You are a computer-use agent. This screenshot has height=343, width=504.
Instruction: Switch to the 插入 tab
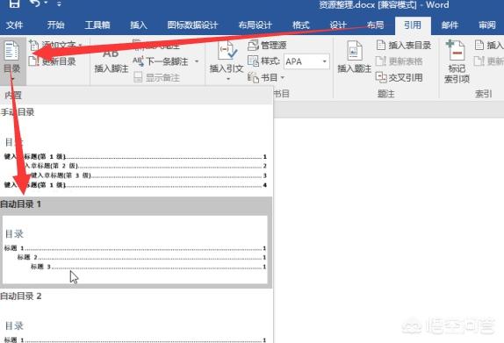[x=139, y=25]
